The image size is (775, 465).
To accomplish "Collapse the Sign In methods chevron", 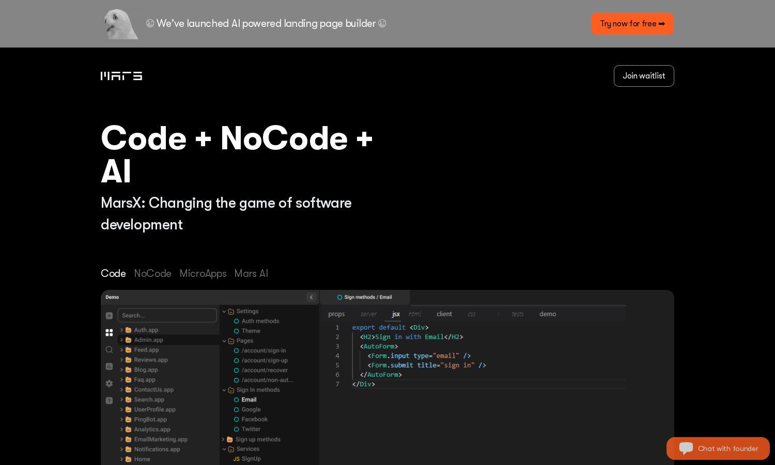I will [224, 390].
